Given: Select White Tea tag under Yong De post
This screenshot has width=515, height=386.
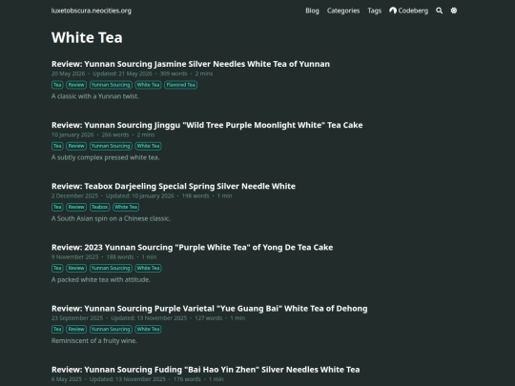Looking at the screenshot, I should click(x=148, y=268).
